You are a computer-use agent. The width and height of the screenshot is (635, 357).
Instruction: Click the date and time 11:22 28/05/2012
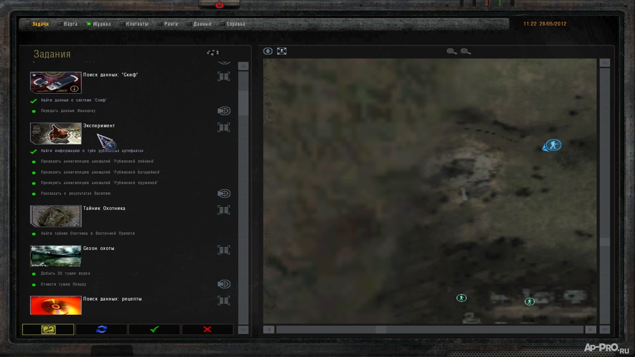(x=545, y=24)
